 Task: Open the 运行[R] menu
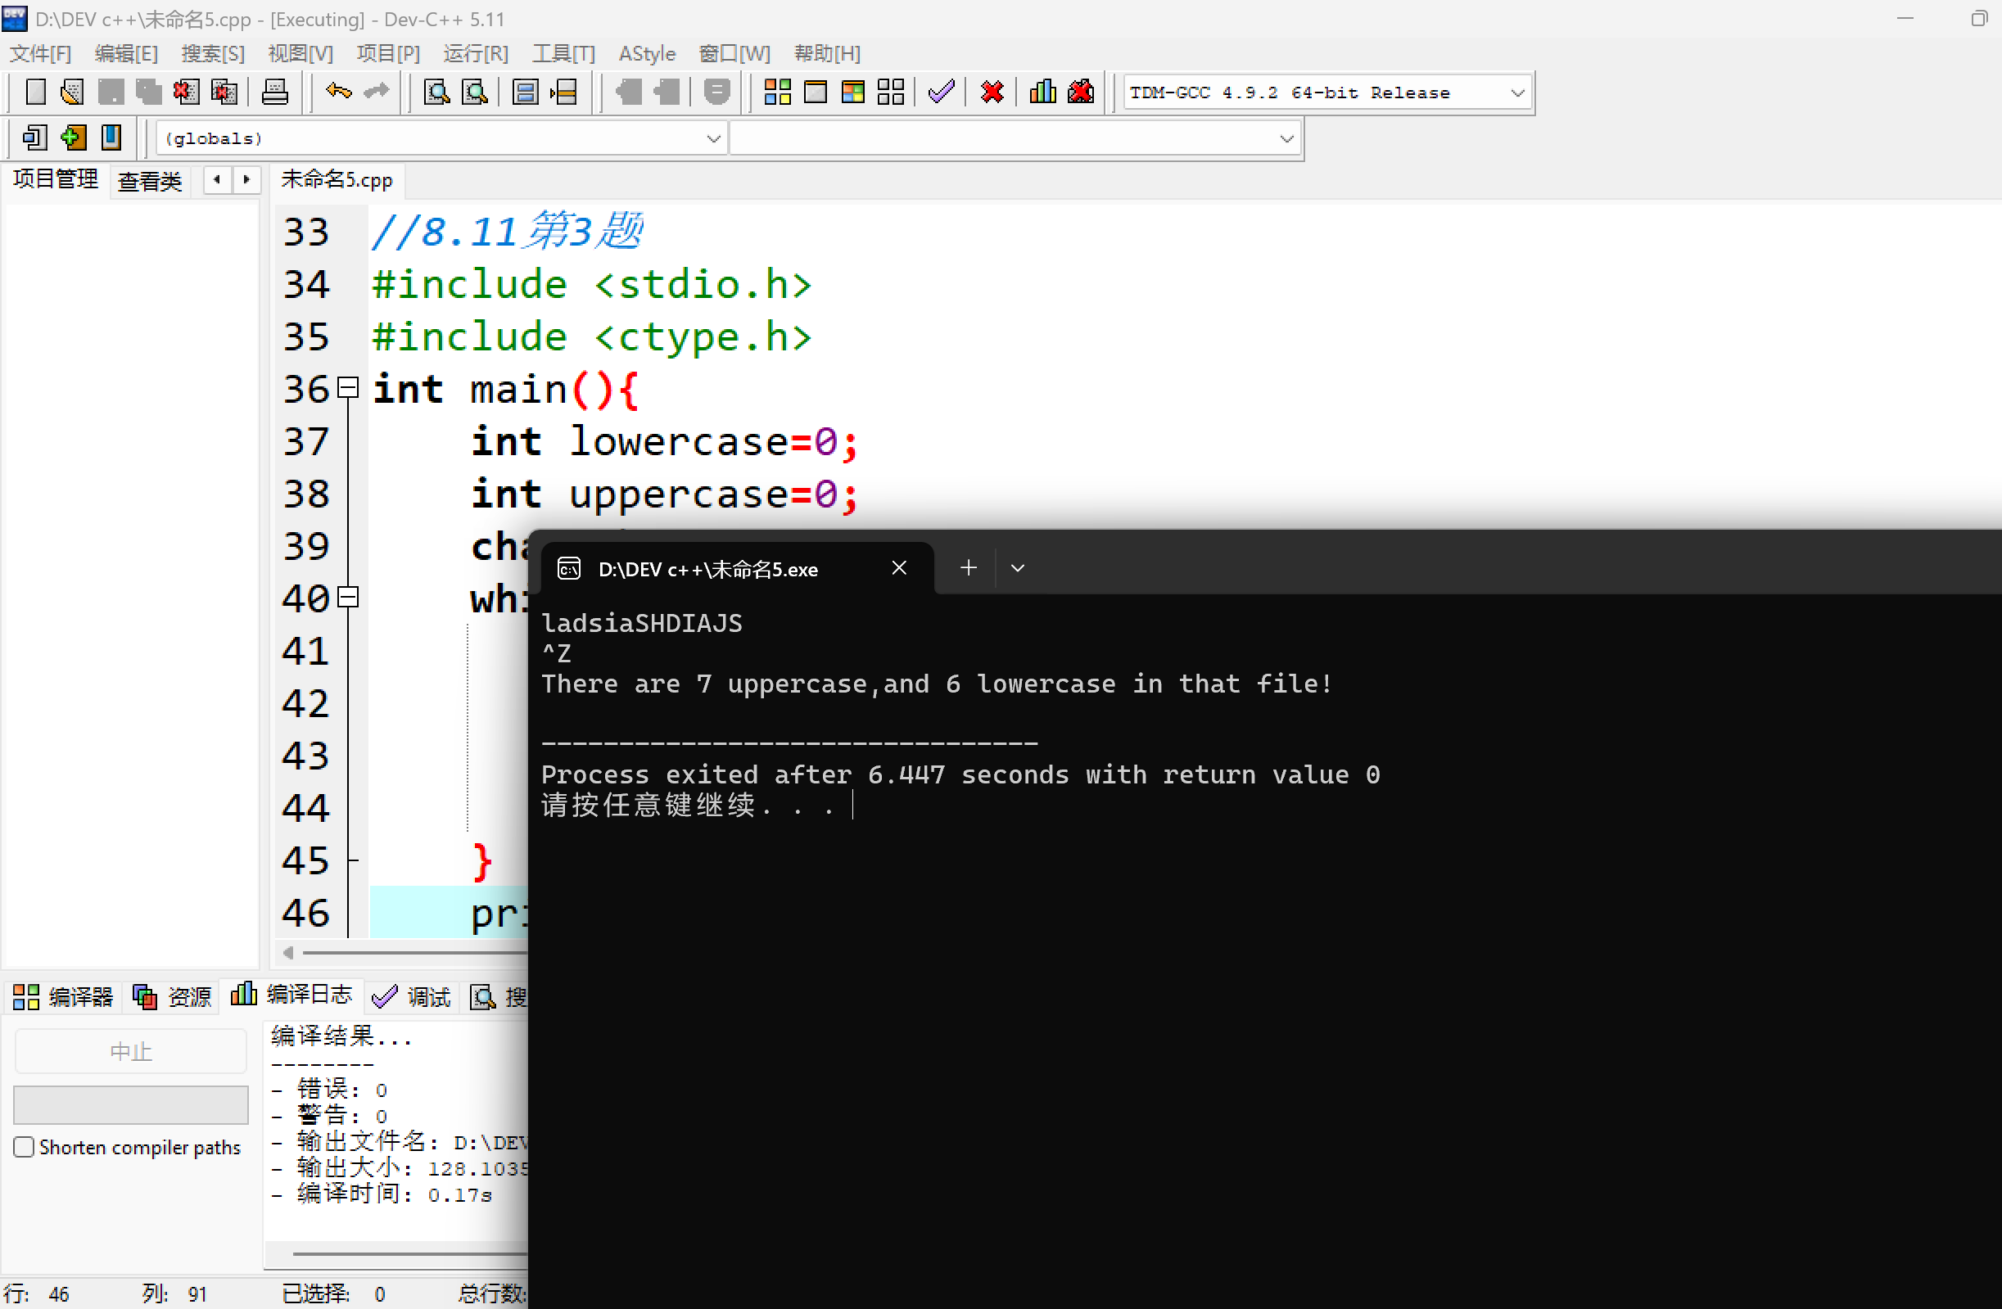click(475, 54)
